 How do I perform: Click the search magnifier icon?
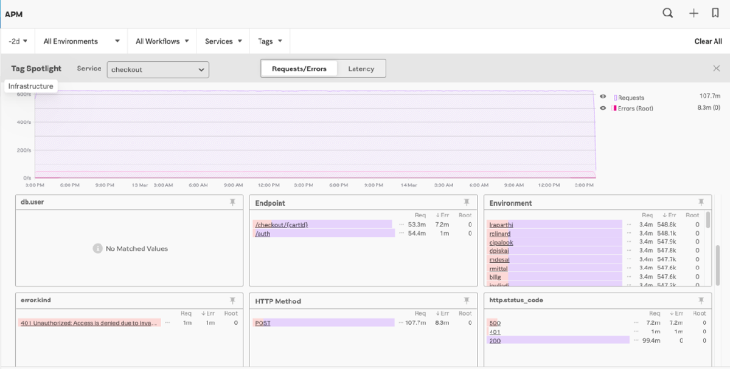[667, 13]
